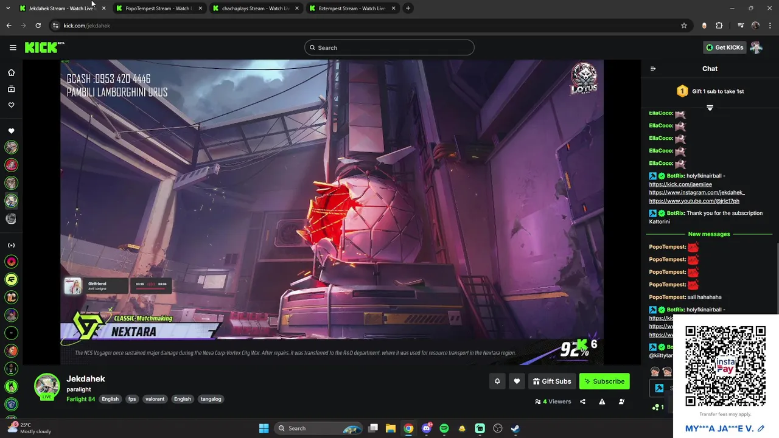Open Chrome extensions puzzle icon
This screenshot has width=779, height=438.
point(719,26)
